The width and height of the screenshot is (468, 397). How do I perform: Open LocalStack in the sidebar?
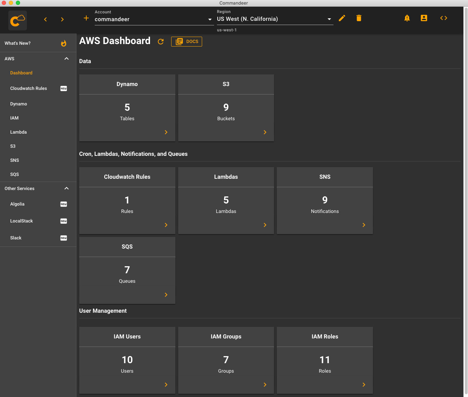point(21,221)
